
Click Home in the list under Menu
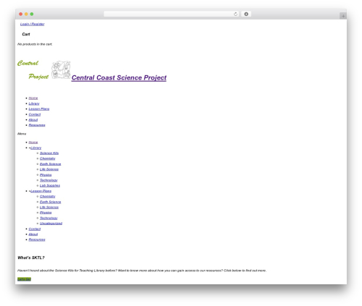click(x=33, y=143)
